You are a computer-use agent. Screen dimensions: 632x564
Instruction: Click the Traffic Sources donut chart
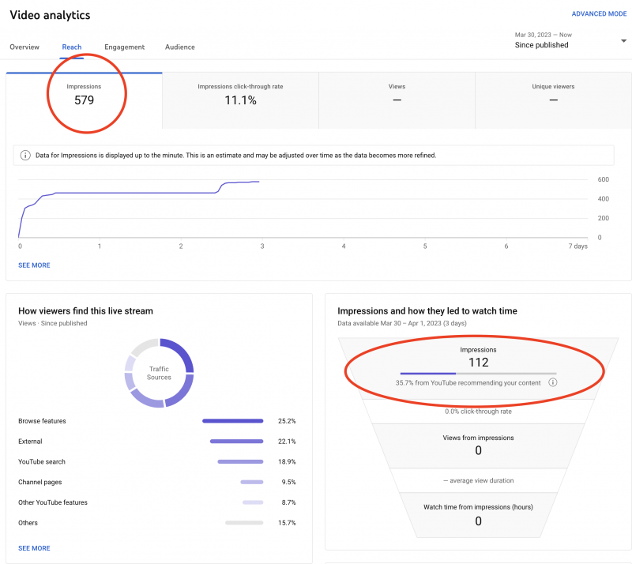tap(159, 373)
